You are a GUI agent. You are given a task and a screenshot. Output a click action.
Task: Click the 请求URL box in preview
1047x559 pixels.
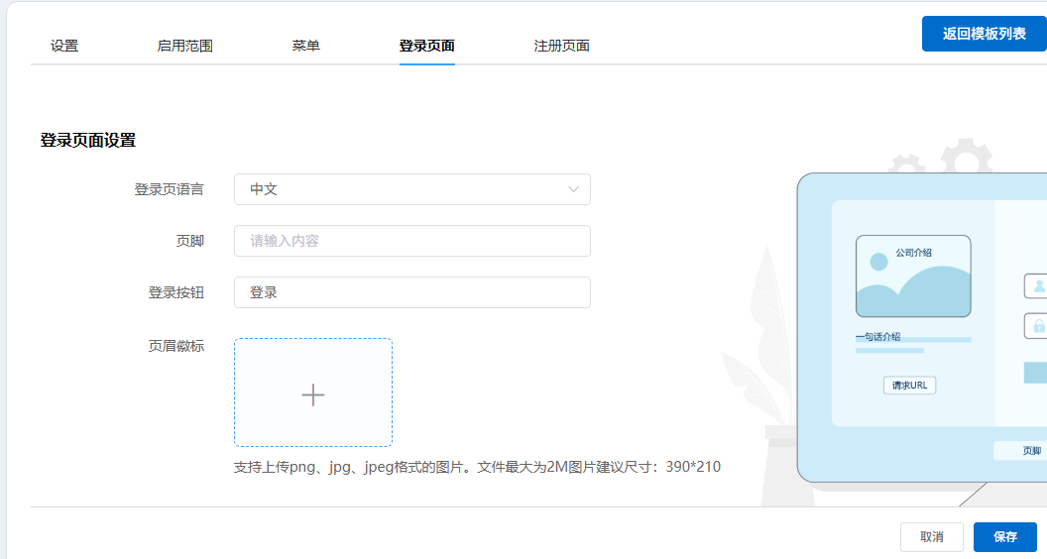tap(909, 386)
